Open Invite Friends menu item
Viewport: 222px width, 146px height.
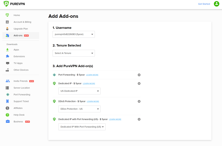pos(21,81)
